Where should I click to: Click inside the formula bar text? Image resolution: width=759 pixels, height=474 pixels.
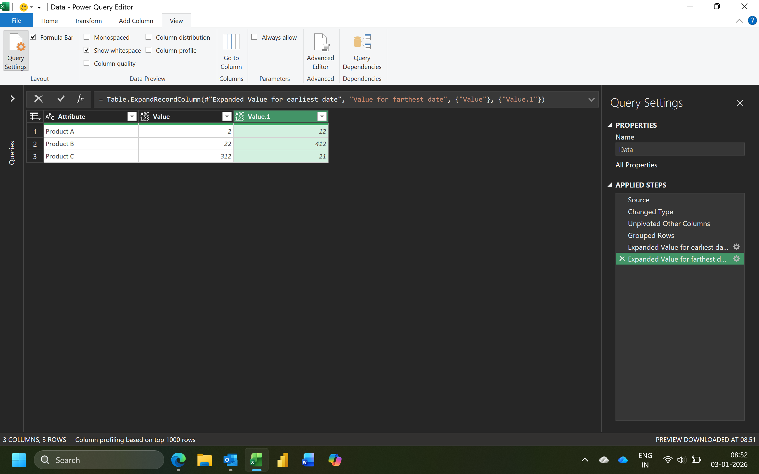click(x=340, y=99)
